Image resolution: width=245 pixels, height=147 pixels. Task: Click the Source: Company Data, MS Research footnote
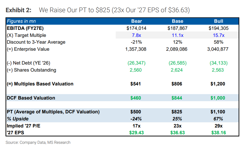(38, 142)
